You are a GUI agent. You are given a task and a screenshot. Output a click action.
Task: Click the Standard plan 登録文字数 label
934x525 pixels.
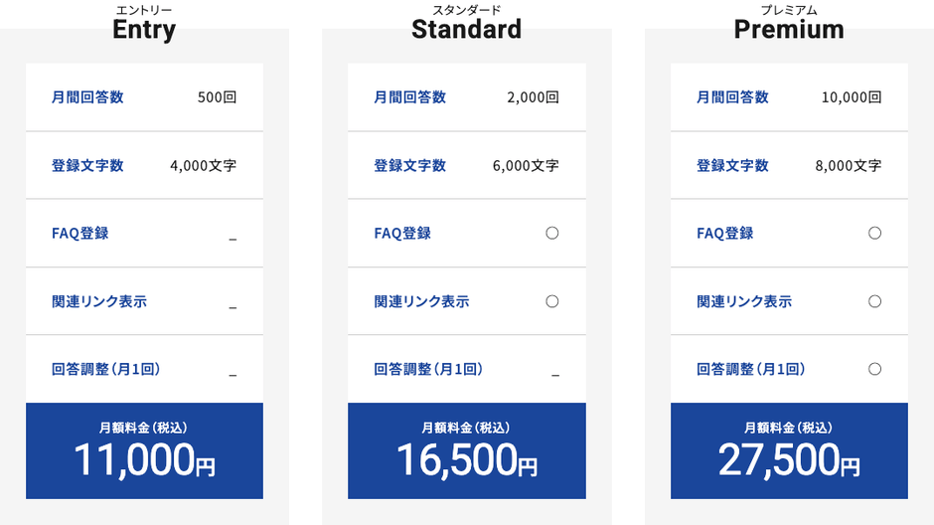409,166
